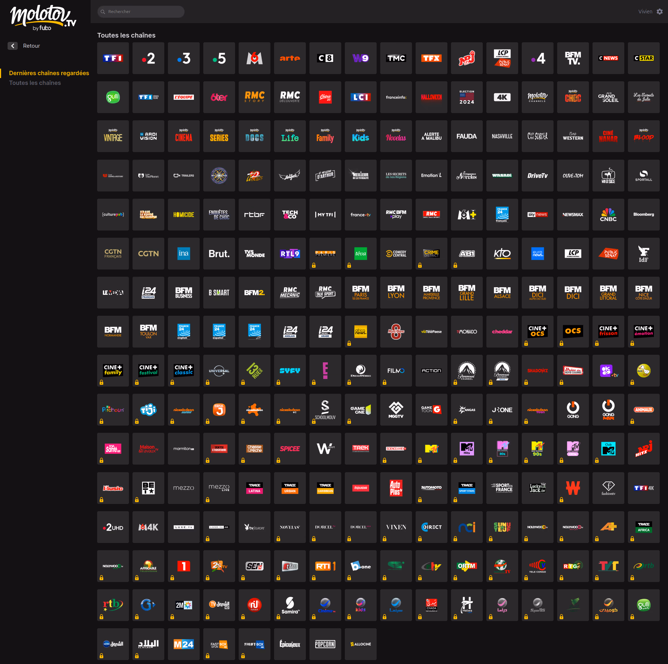Open the 4K channel tile
Viewport: 668px width, 664px height.
tap(502, 97)
